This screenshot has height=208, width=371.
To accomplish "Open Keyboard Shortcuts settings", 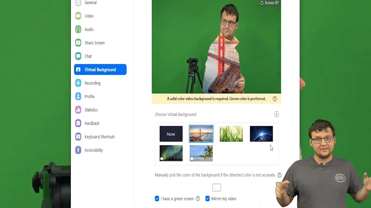I will coord(99,137).
